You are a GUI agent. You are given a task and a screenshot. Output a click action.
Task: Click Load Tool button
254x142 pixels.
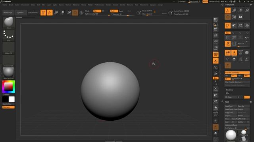pos(231,106)
